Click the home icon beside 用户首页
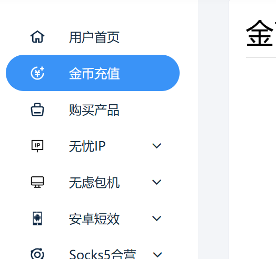Viewport: 276px width, 259px height. (x=37, y=37)
